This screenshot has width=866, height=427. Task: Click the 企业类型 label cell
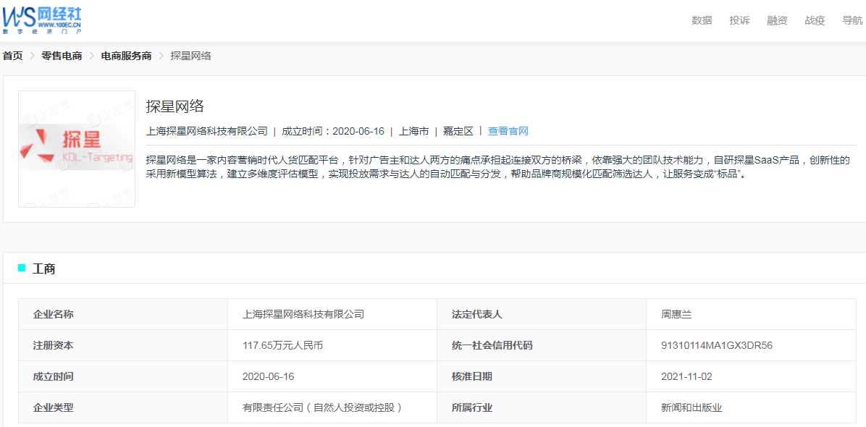[x=123, y=407]
